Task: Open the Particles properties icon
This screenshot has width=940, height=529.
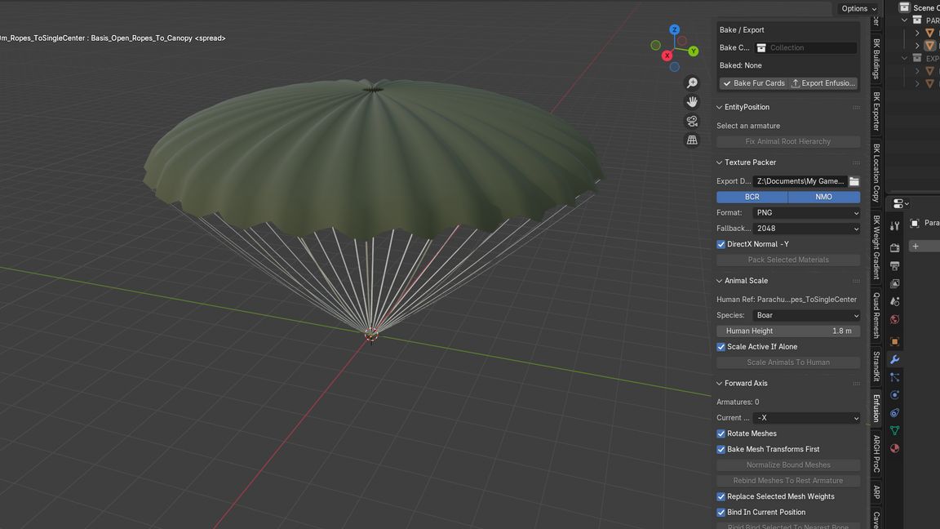Action: click(894, 377)
